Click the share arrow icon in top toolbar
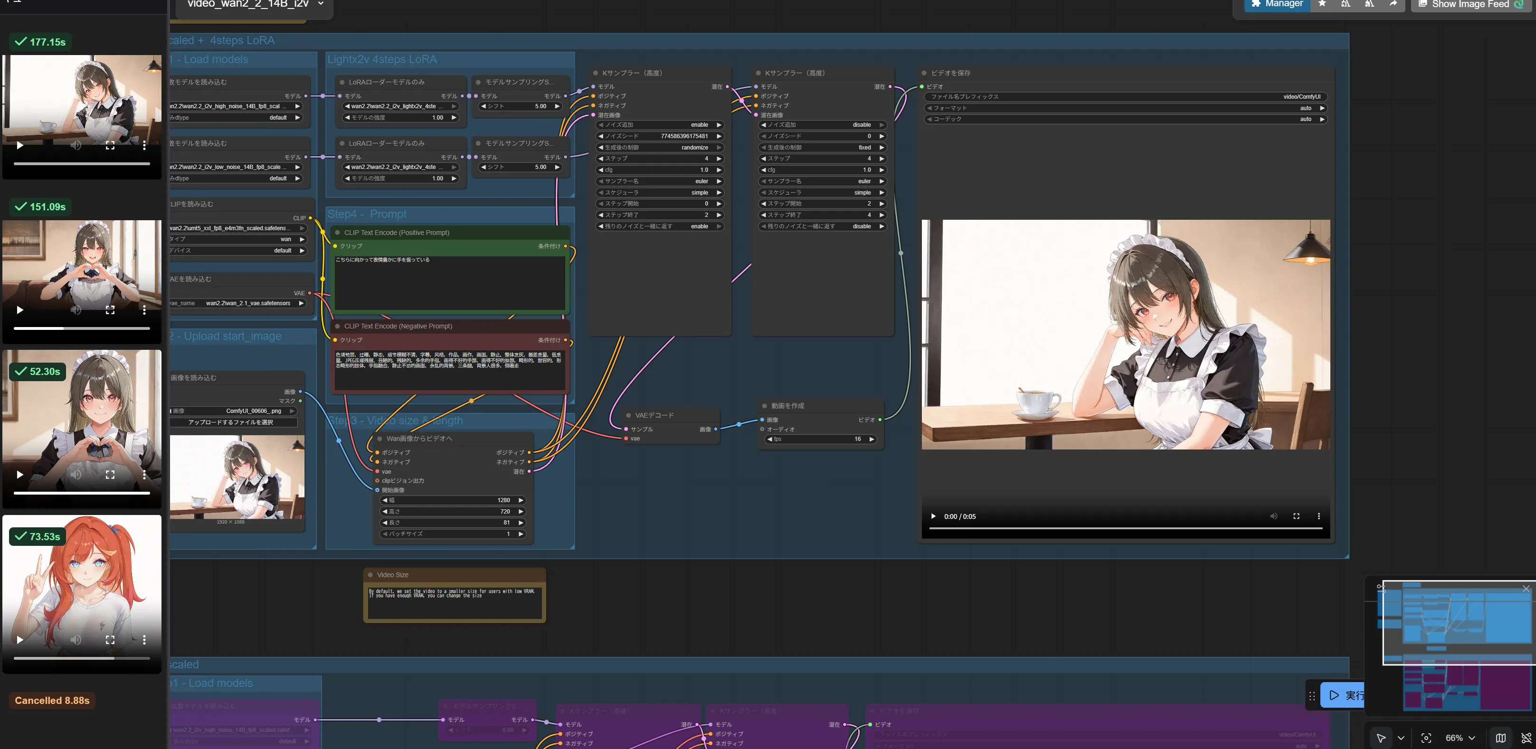The image size is (1536, 749). (x=1393, y=4)
